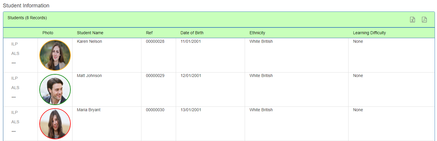Screen dimensions: 437x141
Task: Open ALS for Maria Bryant
Action: 15,122
